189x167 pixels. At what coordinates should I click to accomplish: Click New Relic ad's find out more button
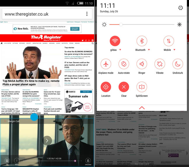[75, 29]
